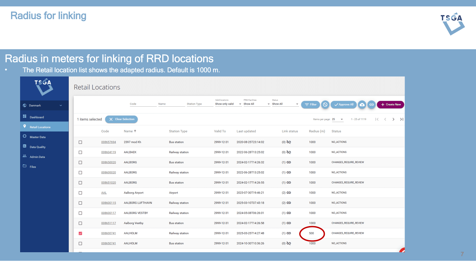Click the Dashboard grid icon
The image size is (476, 268).
coord(24,116)
